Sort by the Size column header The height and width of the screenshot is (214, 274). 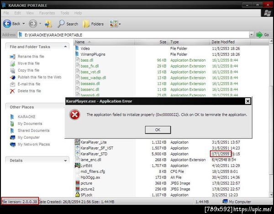click(x=151, y=42)
